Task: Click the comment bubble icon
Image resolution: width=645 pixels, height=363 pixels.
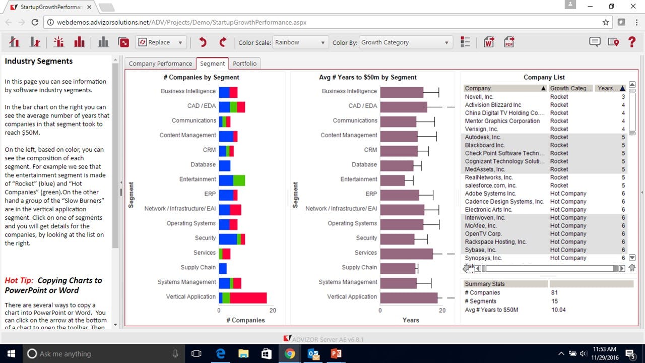Action: [x=595, y=42]
